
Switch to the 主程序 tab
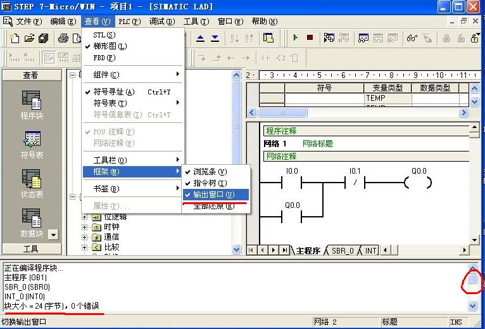(308, 250)
